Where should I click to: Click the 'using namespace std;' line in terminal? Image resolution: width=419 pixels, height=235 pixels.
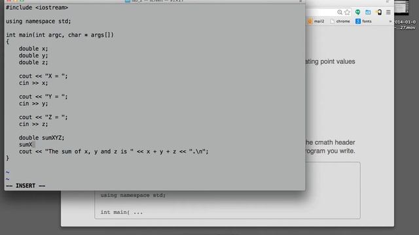pos(39,22)
